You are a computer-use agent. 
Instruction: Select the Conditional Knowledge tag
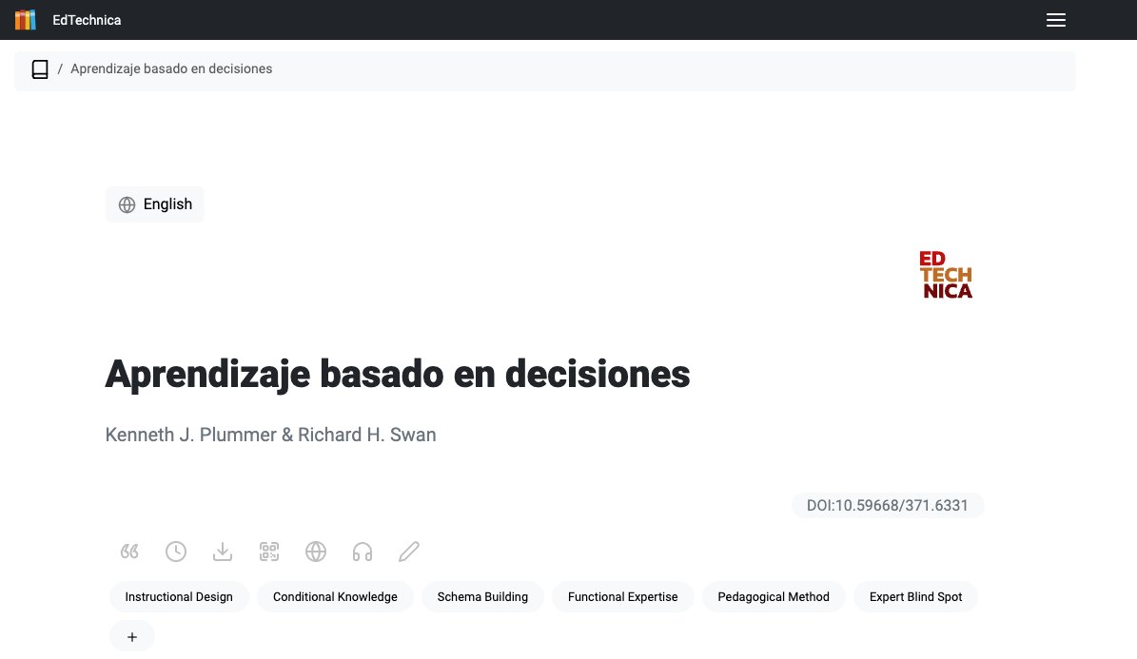click(x=335, y=597)
